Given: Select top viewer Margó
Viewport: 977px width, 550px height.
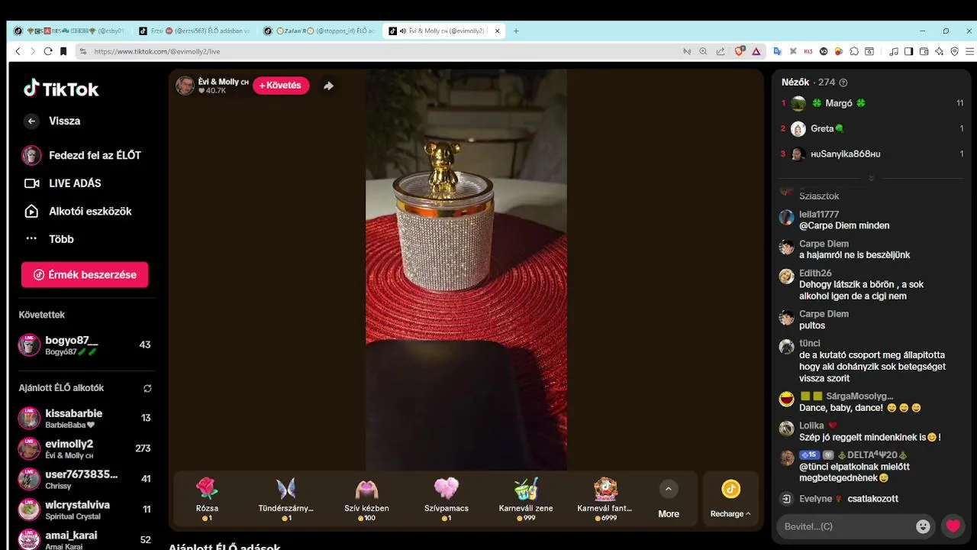Looking at the screenshot, I should [x=872, y=103].
